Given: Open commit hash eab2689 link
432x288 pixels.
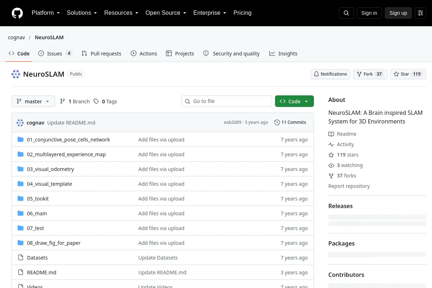Looking at the screenshot, I should click(x=233, y=122).
